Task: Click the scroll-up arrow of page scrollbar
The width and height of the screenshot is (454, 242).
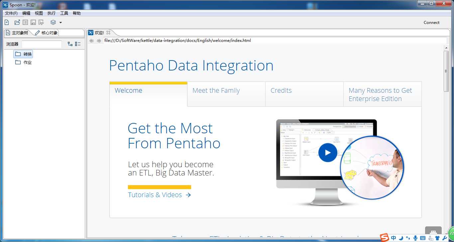Action: click(446, 48)
